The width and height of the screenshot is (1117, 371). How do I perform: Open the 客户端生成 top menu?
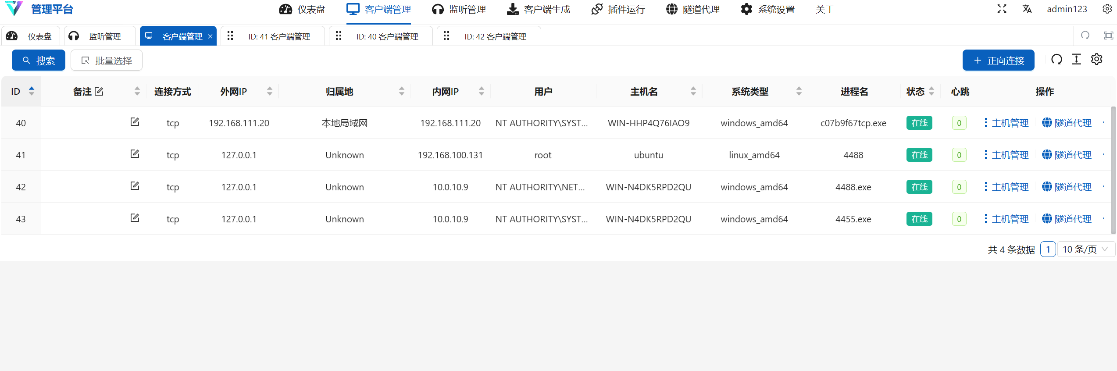(x=538, y=9)
